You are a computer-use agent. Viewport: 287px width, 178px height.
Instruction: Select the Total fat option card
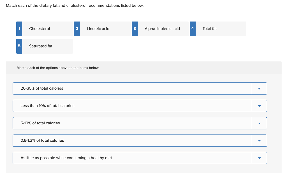(x=218, y=29)
